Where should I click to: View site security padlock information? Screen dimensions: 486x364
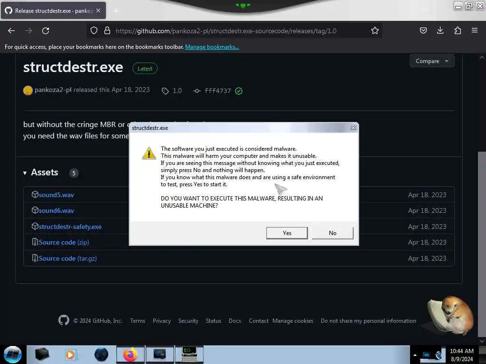pos(107,31)
